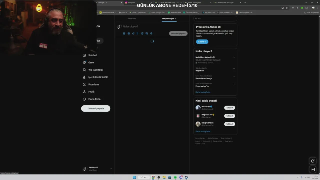
Task: Open Chrome profile avatar
Action: [313, 8]
